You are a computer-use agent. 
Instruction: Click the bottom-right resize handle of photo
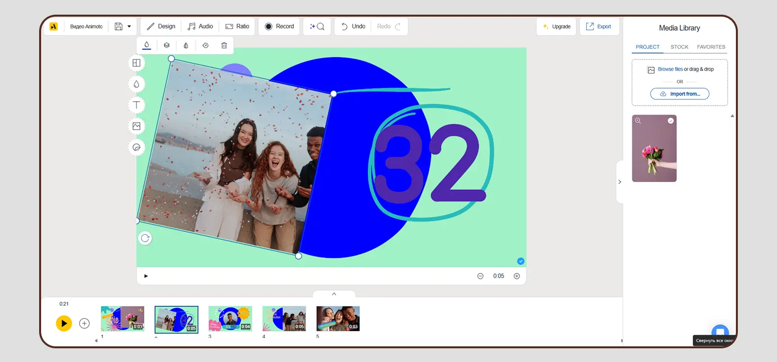pos(298,256)
